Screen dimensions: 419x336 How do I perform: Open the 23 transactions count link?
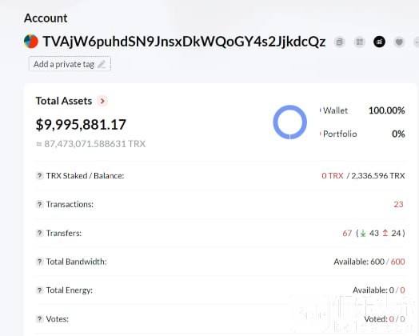pos(398,205)
